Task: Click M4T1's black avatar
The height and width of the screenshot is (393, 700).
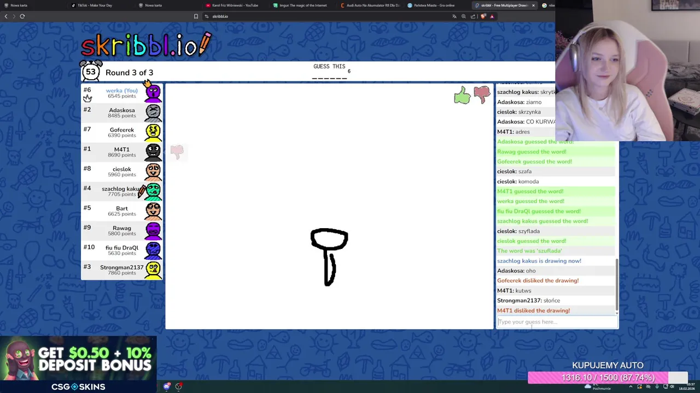Action: [153, 152]
